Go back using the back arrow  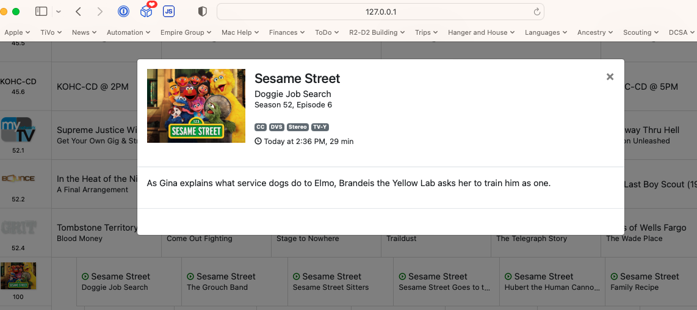pos(79,12)
